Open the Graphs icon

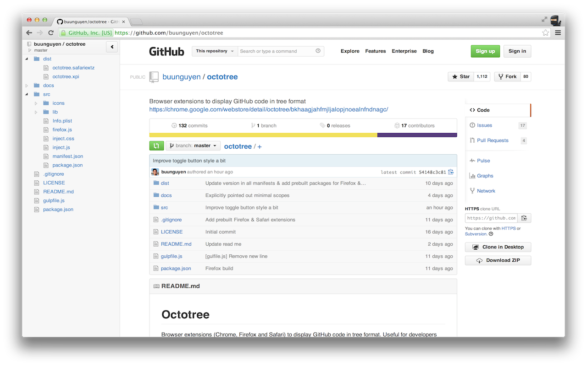[x=473, y=176]
